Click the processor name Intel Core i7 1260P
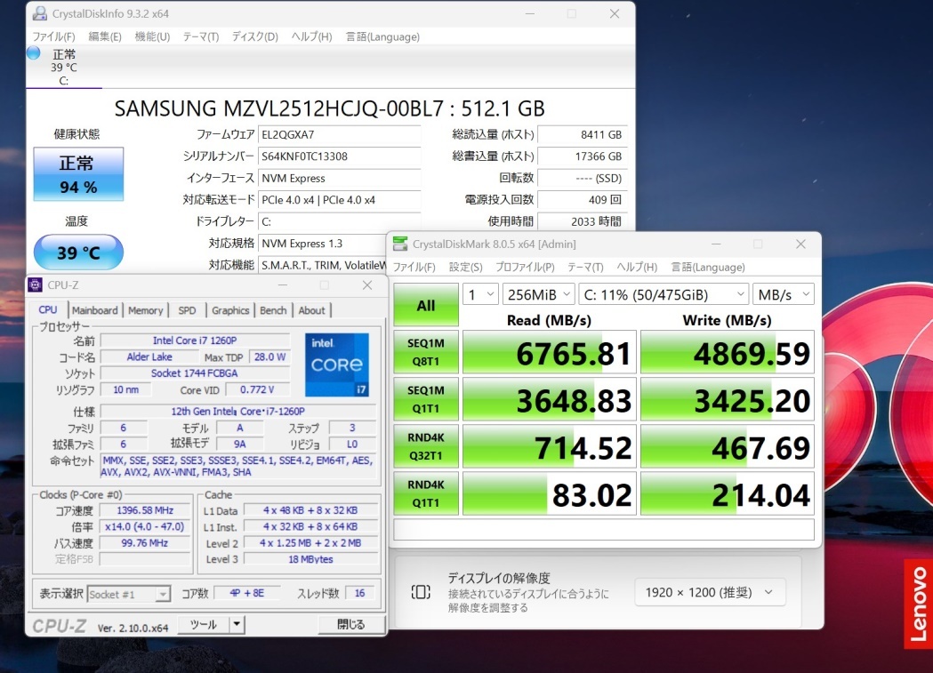The height and width of the screenshot is (673, 933). [195, 341]
